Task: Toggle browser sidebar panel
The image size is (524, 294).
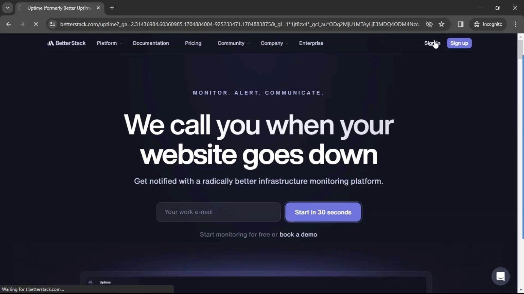Action: pyautogui.click(x=461, y=24)
